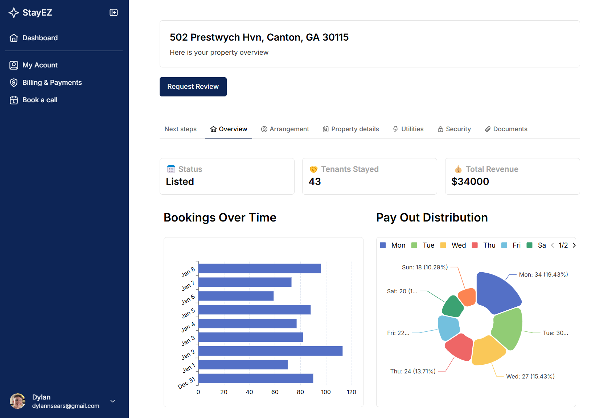
Task: Click the Wed yellow legend color swatch
Action: point(443,245)
